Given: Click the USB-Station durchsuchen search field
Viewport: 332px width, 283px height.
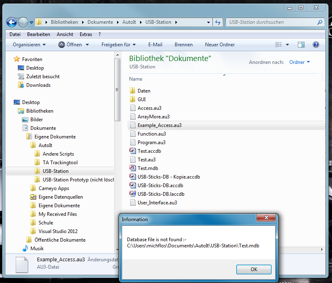Looking at the screenshot, I should [x=271, y=22].
